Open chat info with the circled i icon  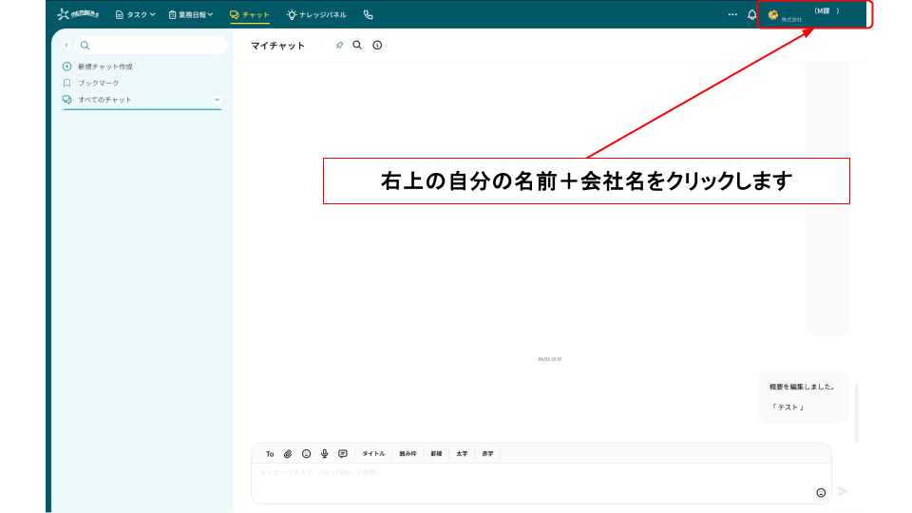tap(377, 46)
